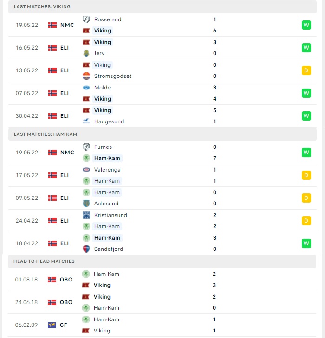This screenshot has width=325, height=338.
Task: Click the Stromsgodset club logo
Action: 86,76
